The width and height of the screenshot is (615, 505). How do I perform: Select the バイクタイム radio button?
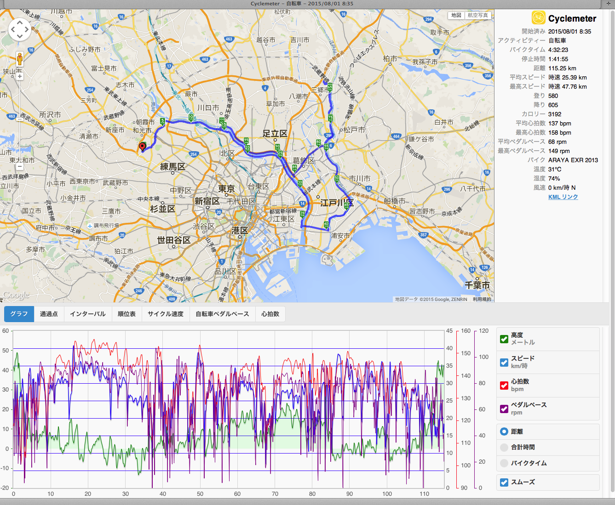(504, 463)
